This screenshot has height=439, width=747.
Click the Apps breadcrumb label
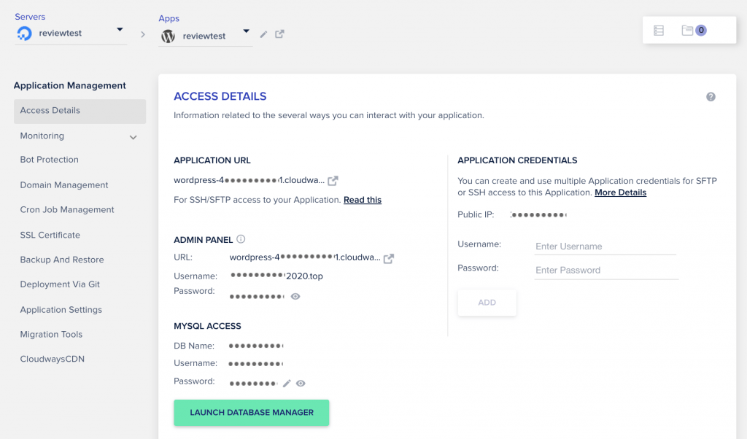[x=169, y=18]
